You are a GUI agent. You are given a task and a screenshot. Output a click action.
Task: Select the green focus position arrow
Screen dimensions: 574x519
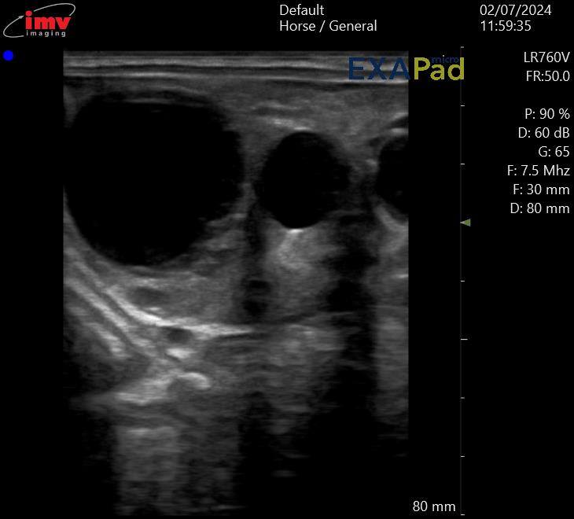tap(465, 223)
